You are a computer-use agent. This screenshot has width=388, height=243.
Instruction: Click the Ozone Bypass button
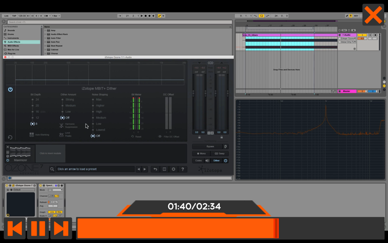pyautogui.click(x=208, y=147)
